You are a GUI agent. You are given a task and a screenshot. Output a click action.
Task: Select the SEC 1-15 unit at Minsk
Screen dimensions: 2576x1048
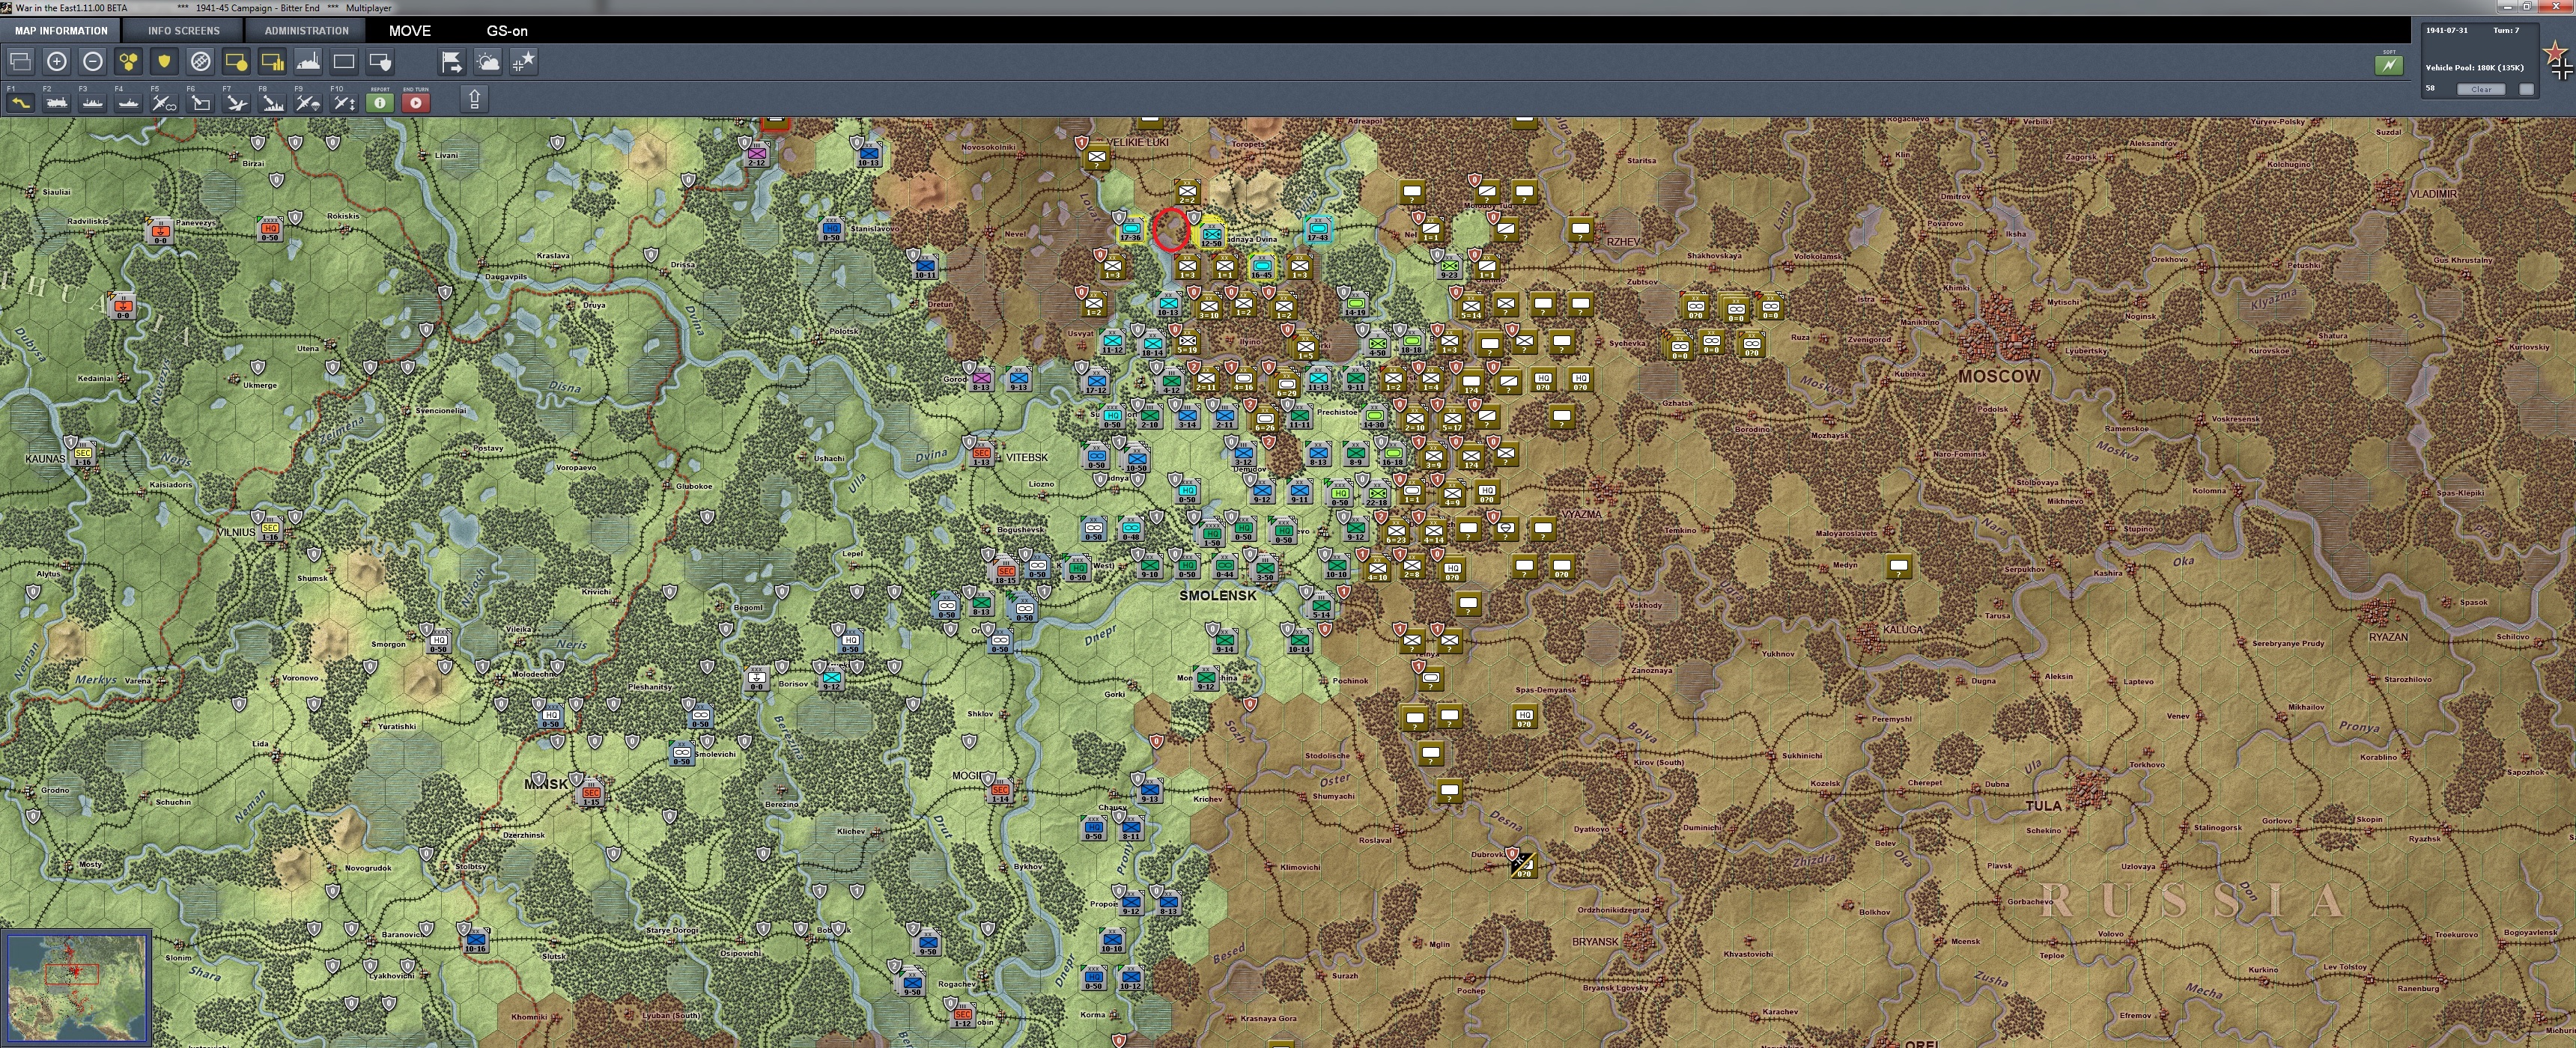click(591, 794)
